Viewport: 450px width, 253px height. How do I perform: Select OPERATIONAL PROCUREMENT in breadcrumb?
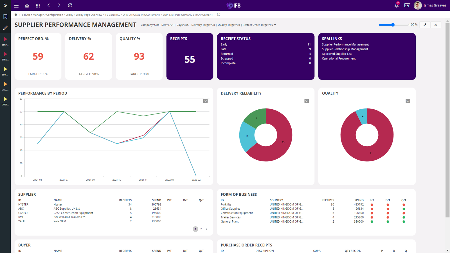(x=141, y=15)
